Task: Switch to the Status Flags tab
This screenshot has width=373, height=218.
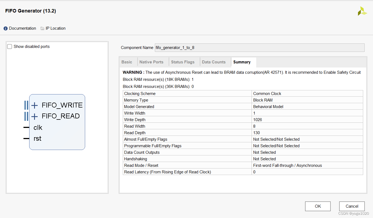Action: pos(183,62)
